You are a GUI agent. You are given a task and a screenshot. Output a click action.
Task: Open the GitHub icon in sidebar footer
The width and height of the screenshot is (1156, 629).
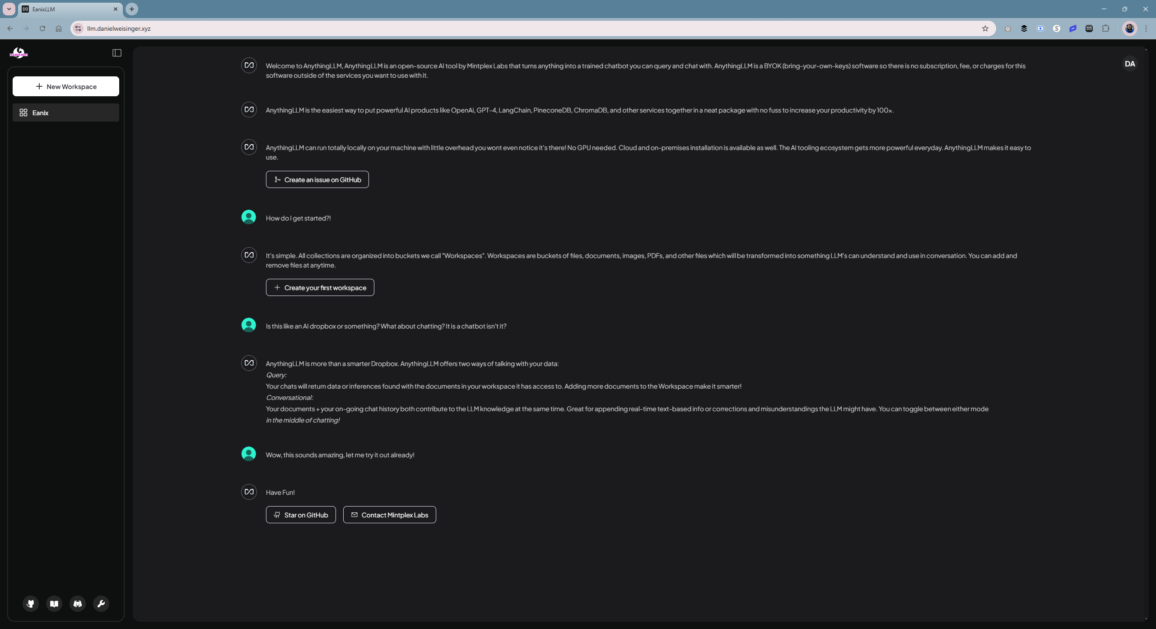pos(31,603)
